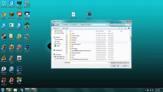Launch Skype from the desktop
This screenshot has width=163, height=92.
tap(4, 26)
